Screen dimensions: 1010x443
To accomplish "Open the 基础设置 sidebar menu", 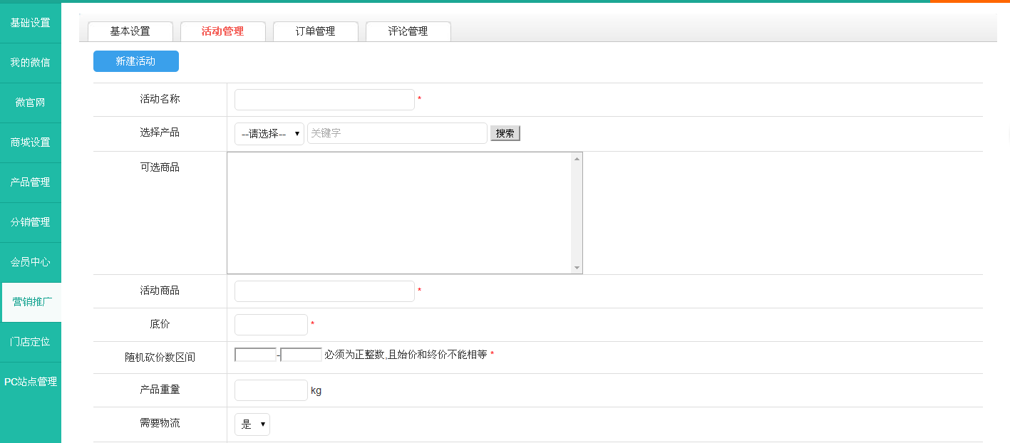I will point(30,23).
